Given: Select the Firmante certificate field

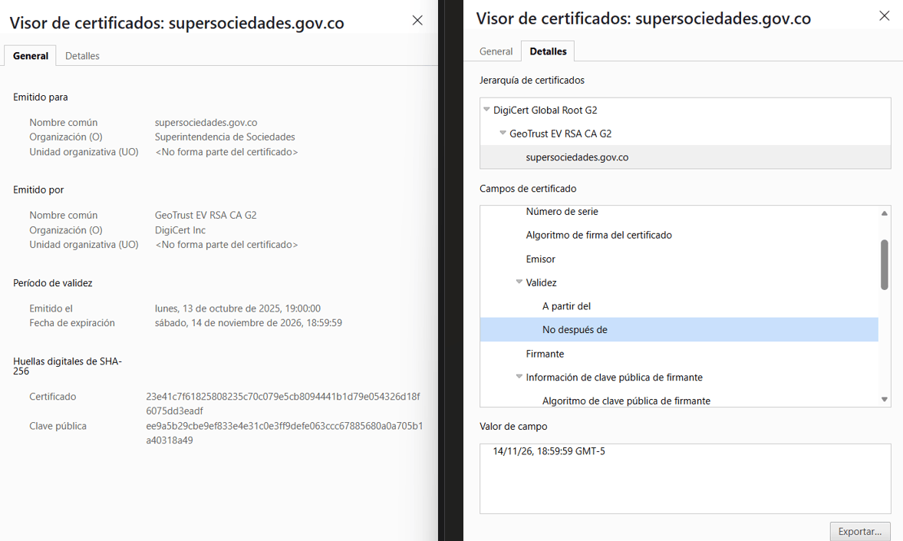Looking at the screenshot, I should pos(545,354).
